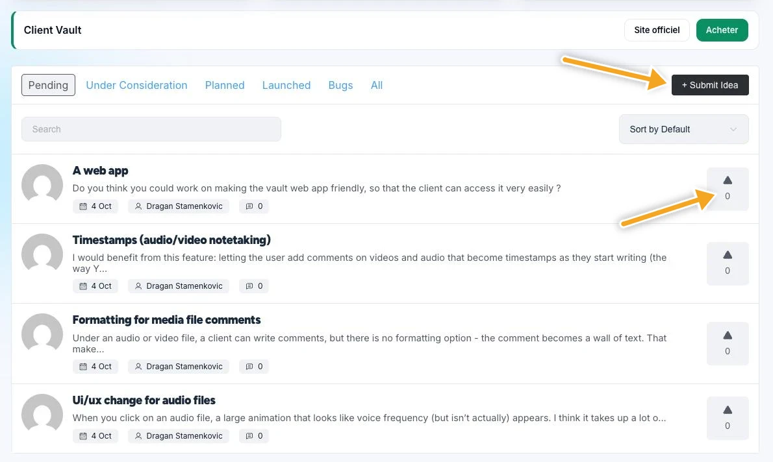Screen dimensions: 773x462
Task: Click avatar beside 'Formatting for media file comments'
Action: (42, 334)
